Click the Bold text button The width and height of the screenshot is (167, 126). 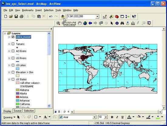point(112,117)
